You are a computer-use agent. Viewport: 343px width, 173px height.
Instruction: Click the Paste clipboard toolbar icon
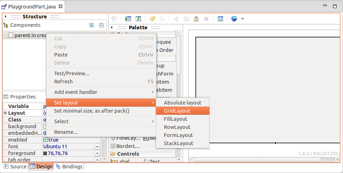pos(196,19)
